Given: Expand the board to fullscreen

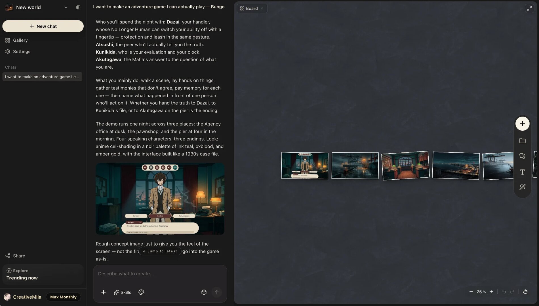Looking at the screenshot, I should (530, 8).
